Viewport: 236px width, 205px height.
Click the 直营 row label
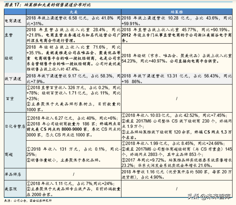(x=9, y=36)
